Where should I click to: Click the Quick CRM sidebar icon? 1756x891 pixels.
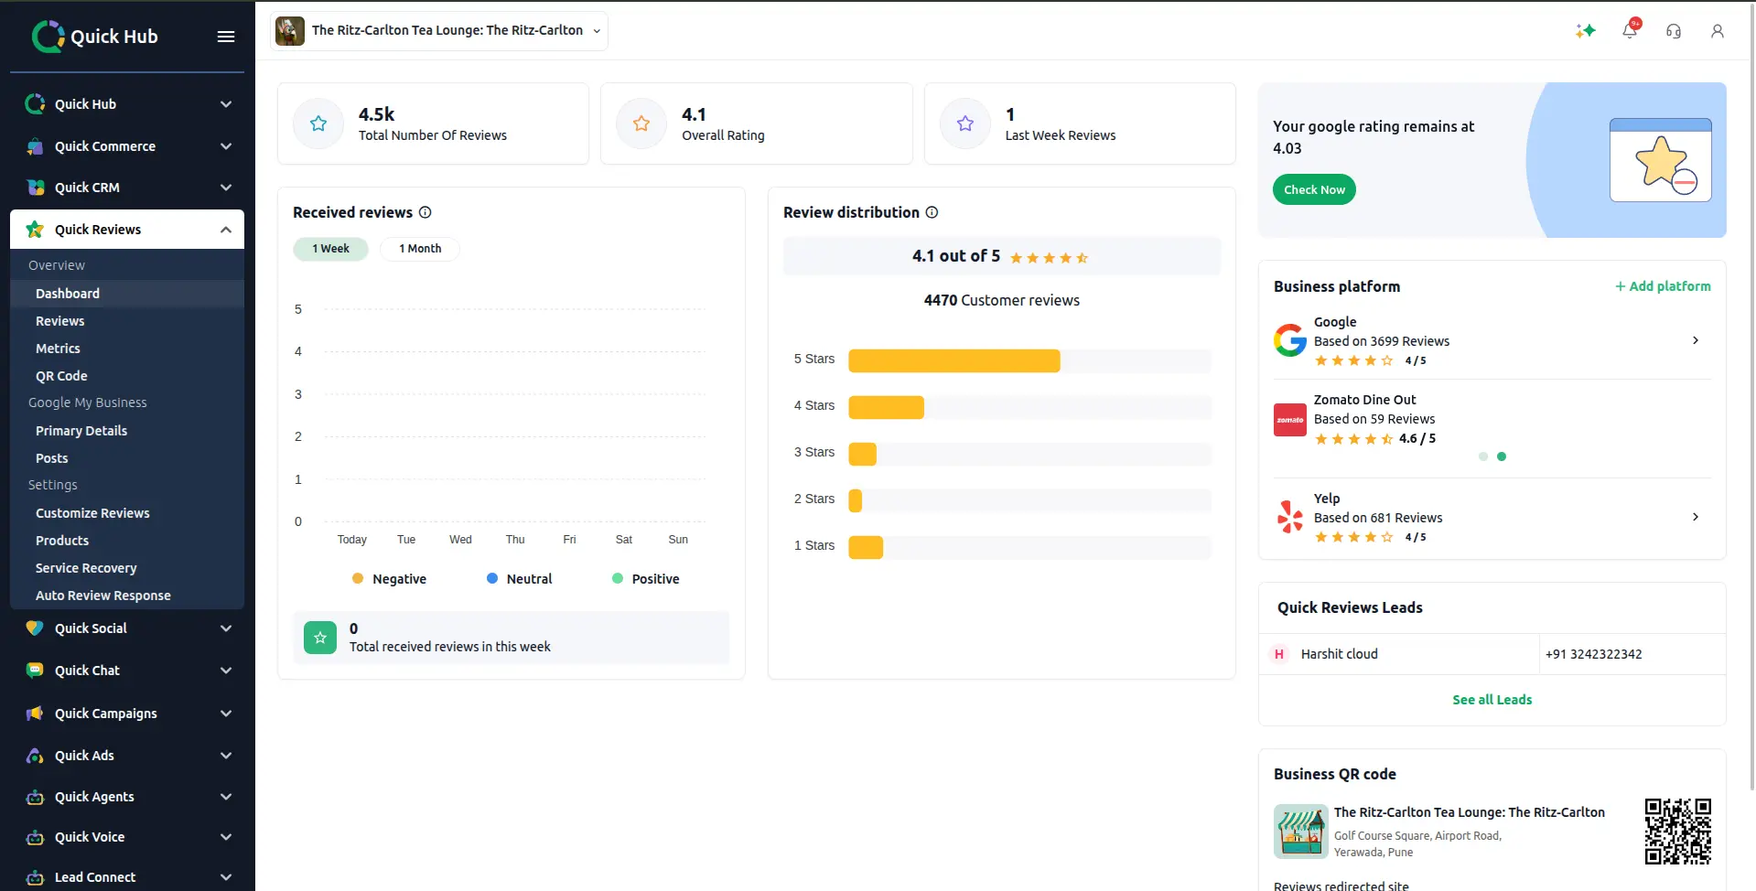coord(35,188)
